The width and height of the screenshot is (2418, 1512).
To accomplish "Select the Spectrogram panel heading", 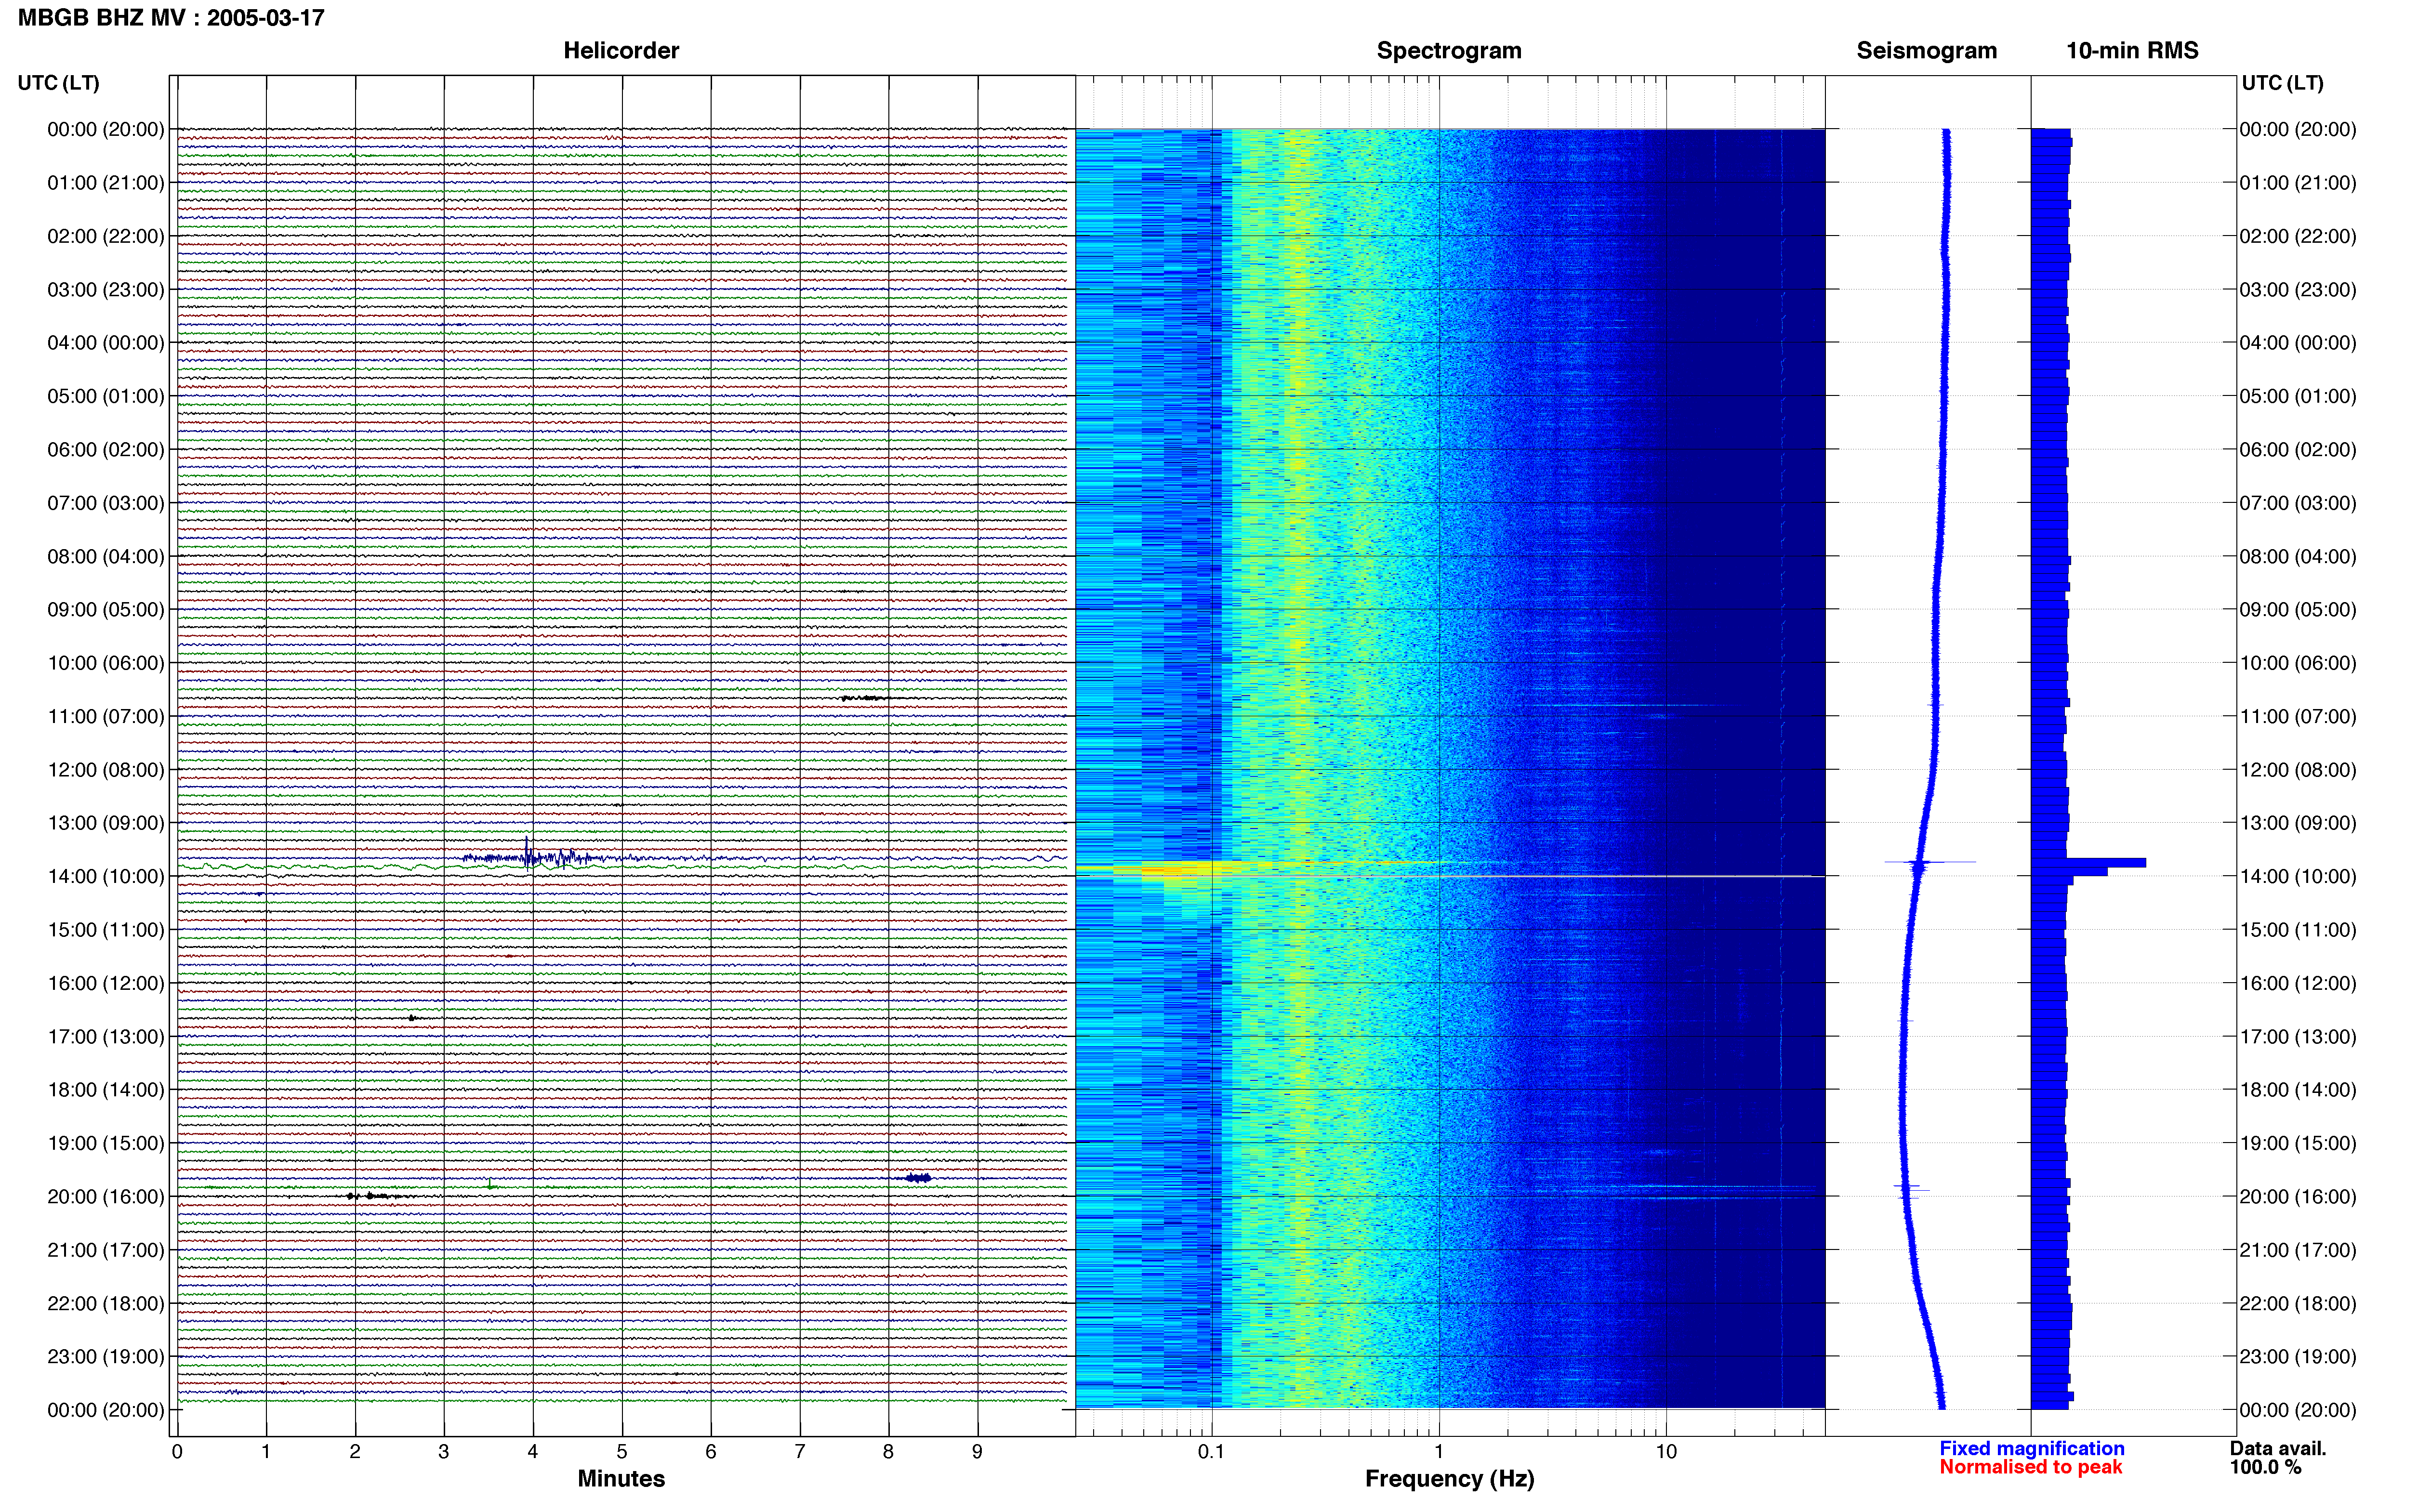I will coord(1449,50).
